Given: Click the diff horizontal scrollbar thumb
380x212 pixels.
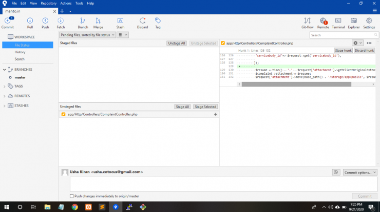Looking at the screenshot, I should [296, 84].
